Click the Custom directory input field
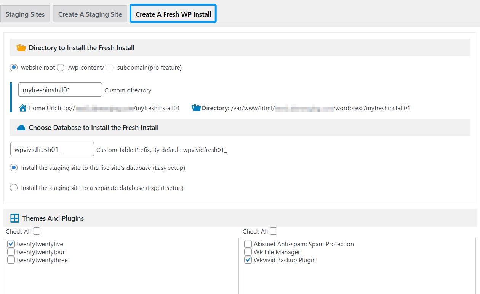 [60, 90]
